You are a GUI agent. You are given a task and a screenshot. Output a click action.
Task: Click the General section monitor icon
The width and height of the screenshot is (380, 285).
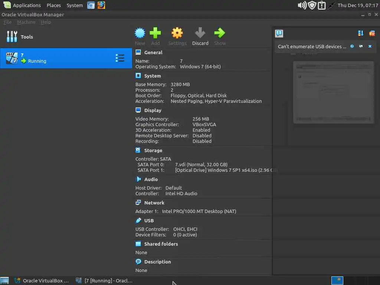point(138,52)
